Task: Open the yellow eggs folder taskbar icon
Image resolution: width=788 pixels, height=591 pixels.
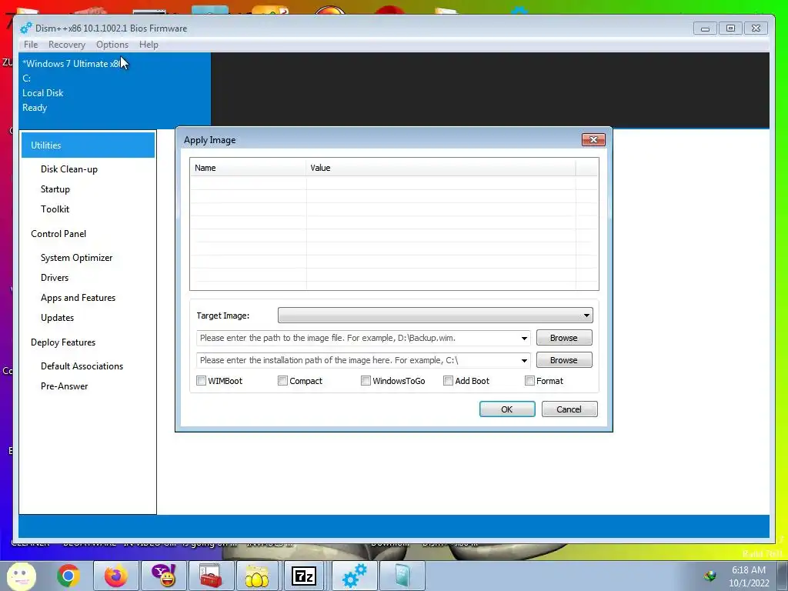Action: coord(257,576)
